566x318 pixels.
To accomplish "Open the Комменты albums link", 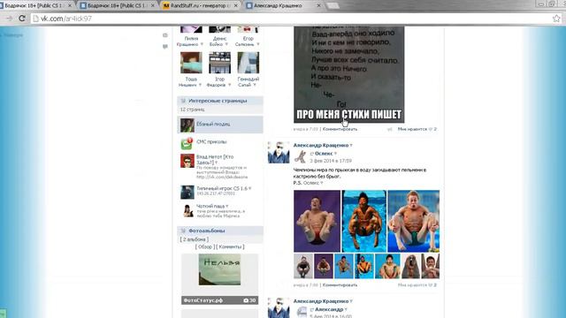I will 230,246.
